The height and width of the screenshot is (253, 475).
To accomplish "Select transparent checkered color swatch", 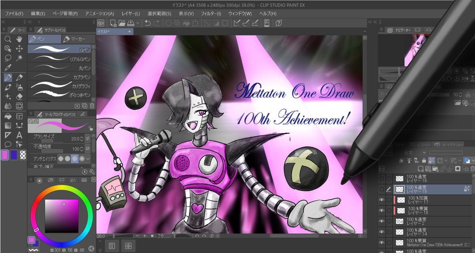I will pyautogui.click(x=23, y=155).
